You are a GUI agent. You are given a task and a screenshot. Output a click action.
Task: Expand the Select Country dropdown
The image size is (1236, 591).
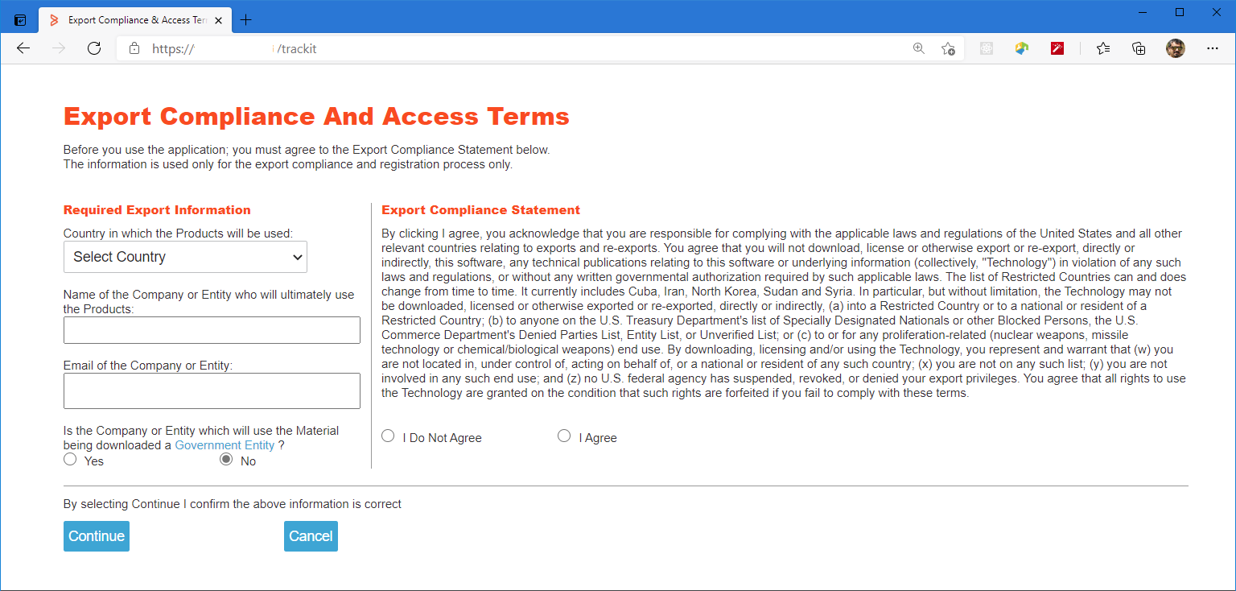(x=185, y=257)
